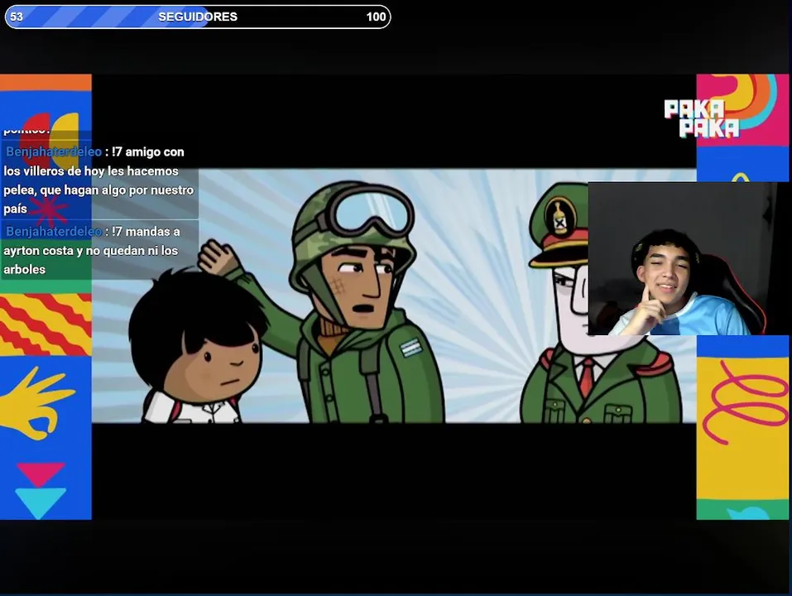Click the pink scribble on yellow panel
Screen dimensions: 792x596
pos(745,401)
